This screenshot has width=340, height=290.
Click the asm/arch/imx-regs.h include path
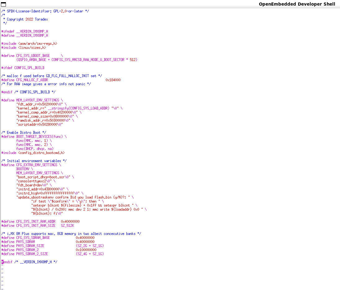coord(38,44)
